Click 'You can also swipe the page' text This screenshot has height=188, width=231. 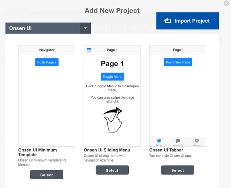pos(112,97)
